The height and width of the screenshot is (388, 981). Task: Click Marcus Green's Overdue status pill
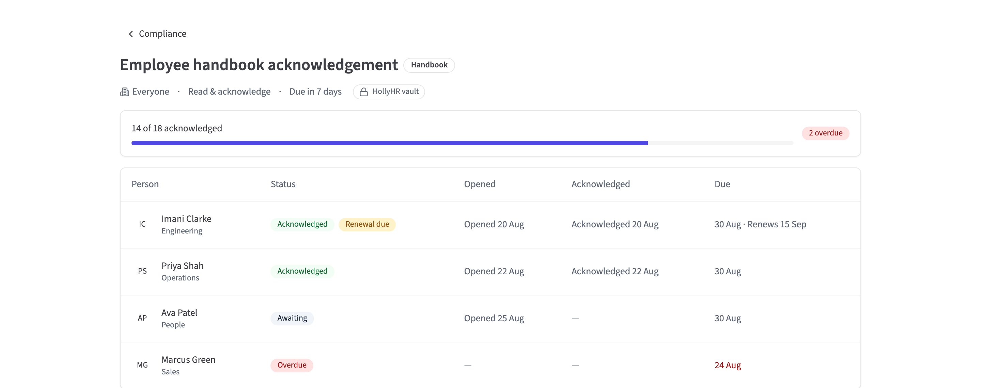[292, 365]
